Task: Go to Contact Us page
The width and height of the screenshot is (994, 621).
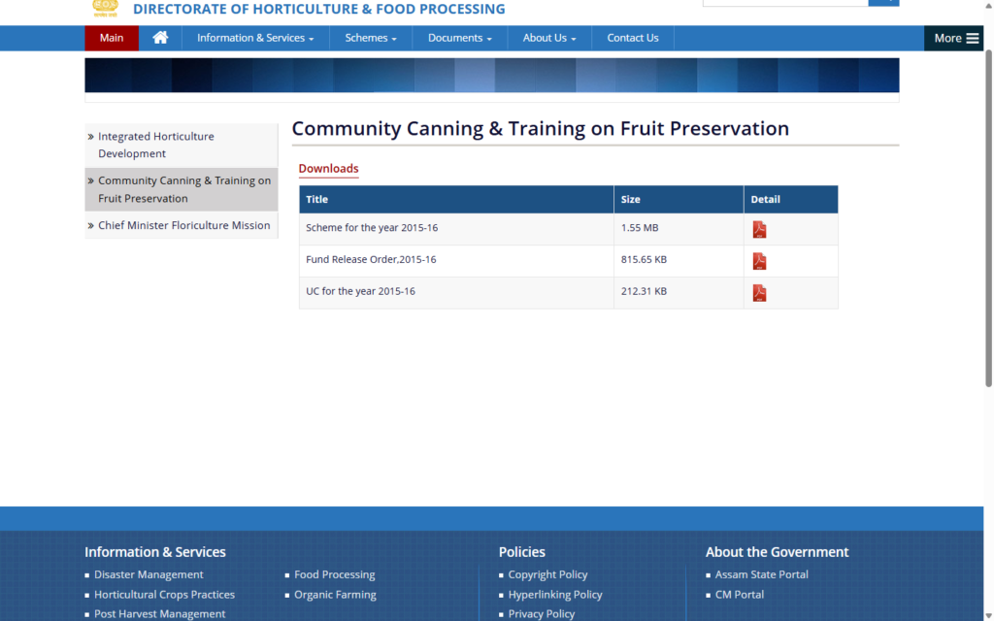Action: pos(632,38)
